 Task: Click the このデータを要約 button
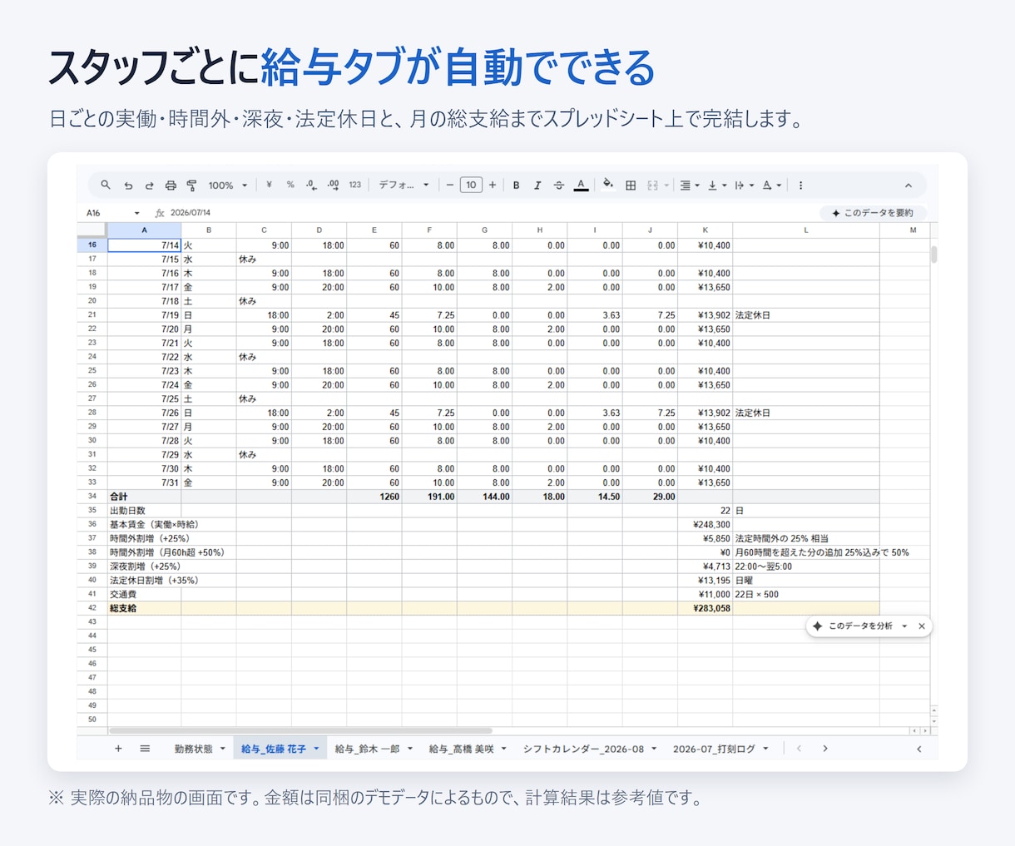pyautogui.click(x=873, y=213)
